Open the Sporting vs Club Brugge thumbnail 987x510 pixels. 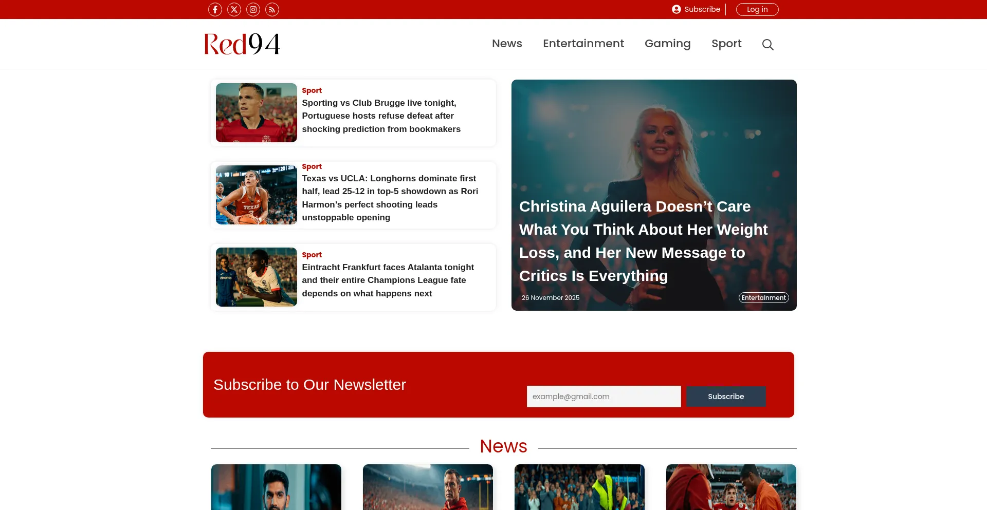click(x=257, y=113)
